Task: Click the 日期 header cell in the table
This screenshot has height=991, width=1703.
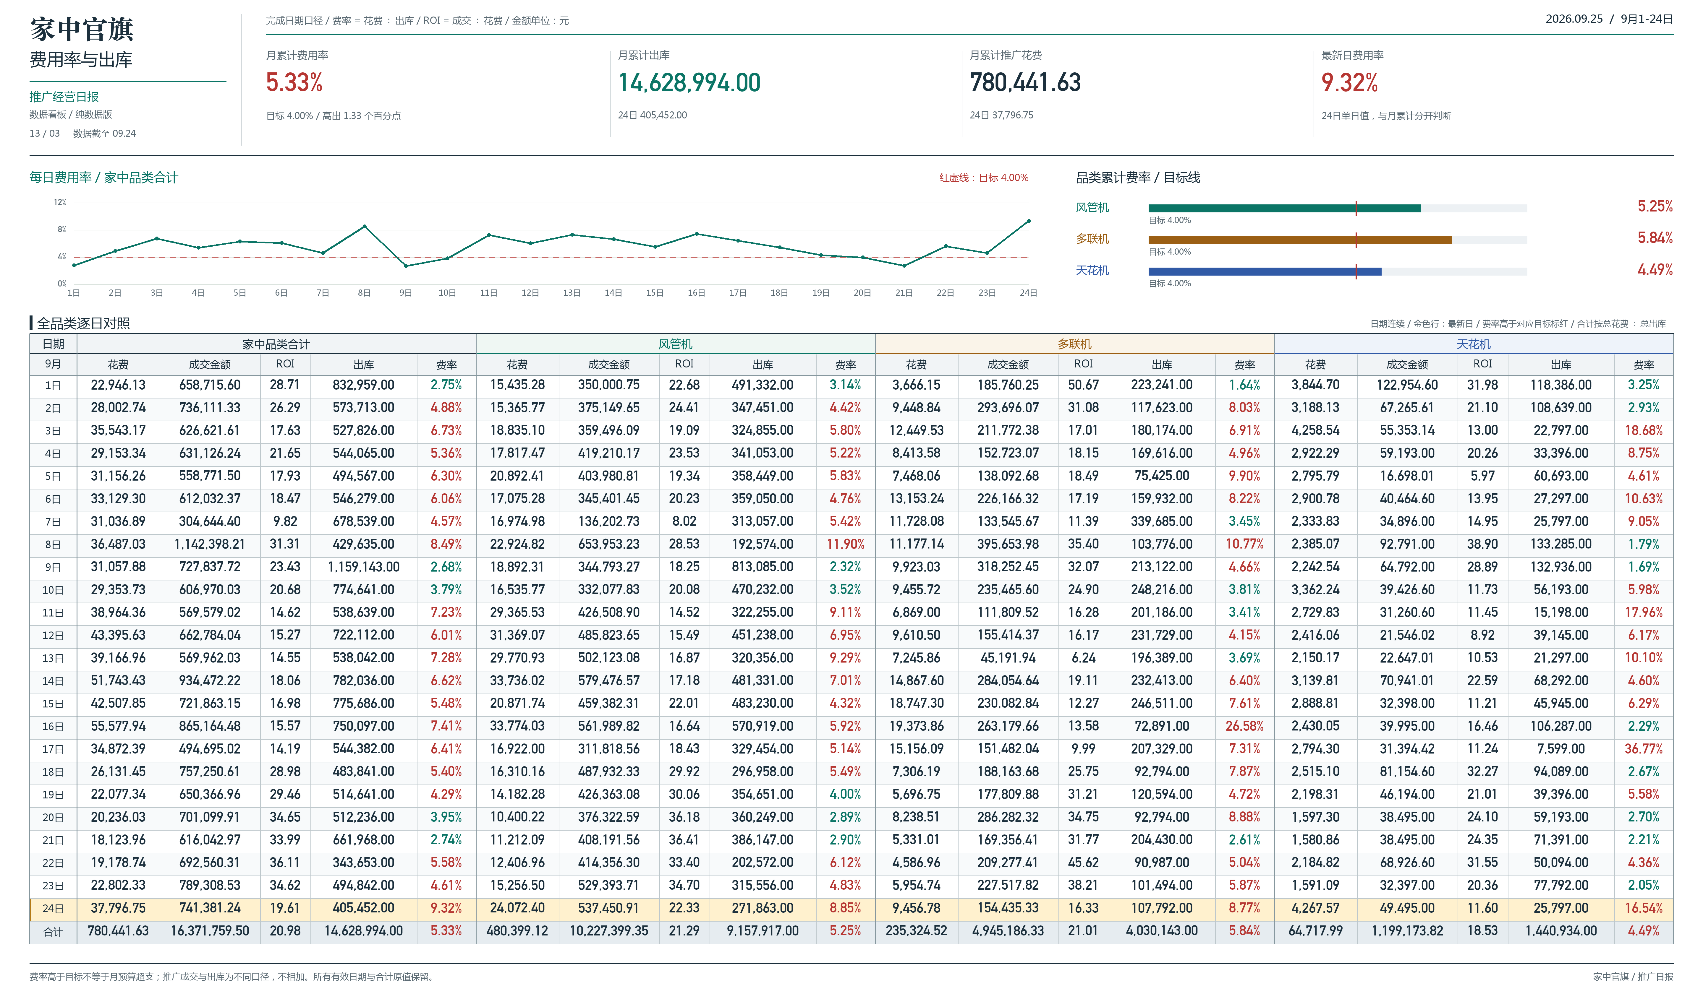Action: (x=54, y=344)
